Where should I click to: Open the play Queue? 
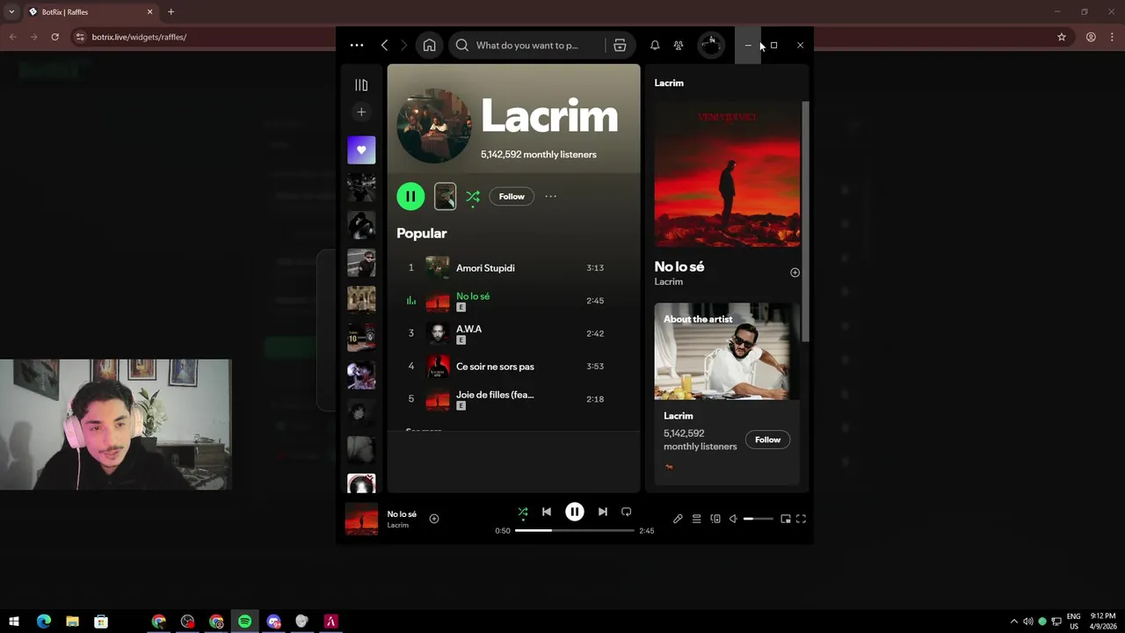[x=696, y=519]
